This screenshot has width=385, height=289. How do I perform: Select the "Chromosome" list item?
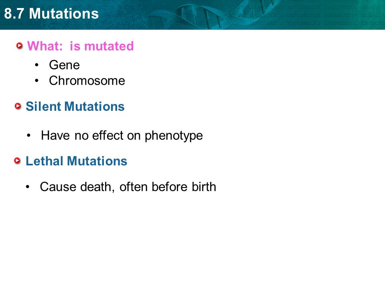click(87, 81)
